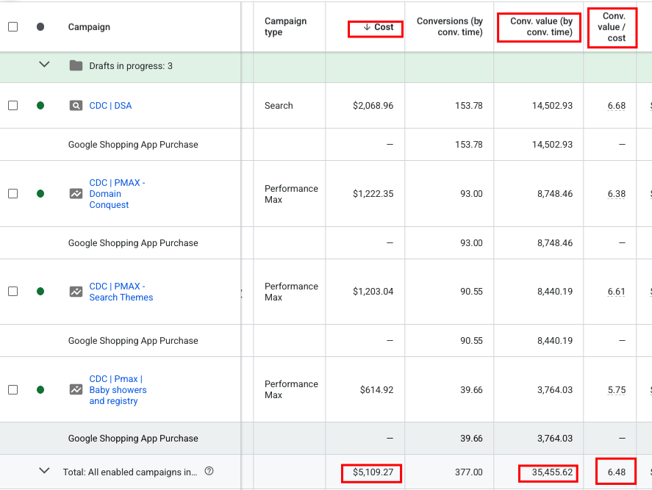Image resolution: width=652 pixels, height=490 pixels.
Task: Click the 6.68 conv. value / cost cell
Action: point(616,106)
